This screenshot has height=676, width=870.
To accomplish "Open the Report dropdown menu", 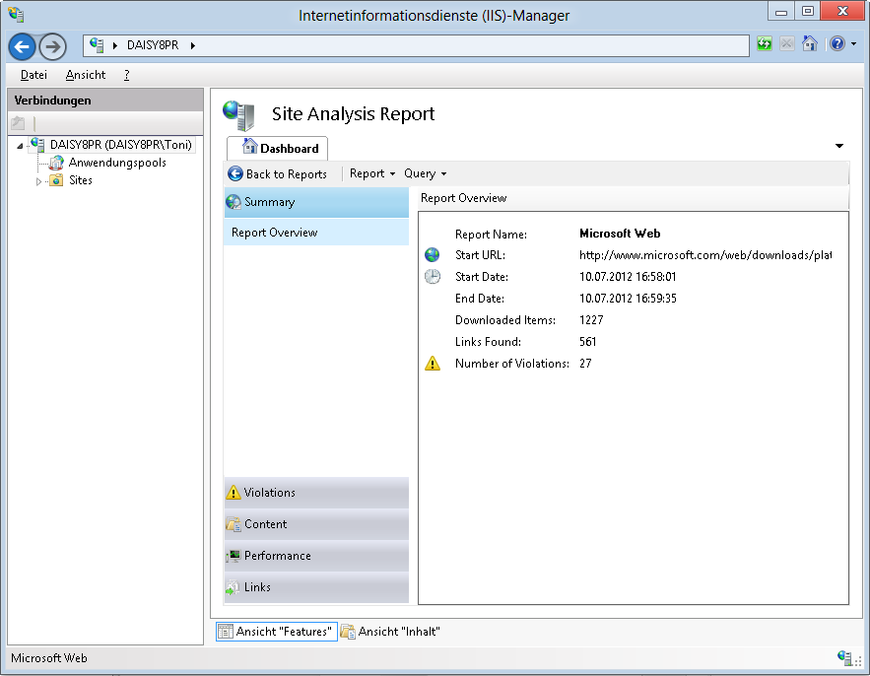I will 371,173.
